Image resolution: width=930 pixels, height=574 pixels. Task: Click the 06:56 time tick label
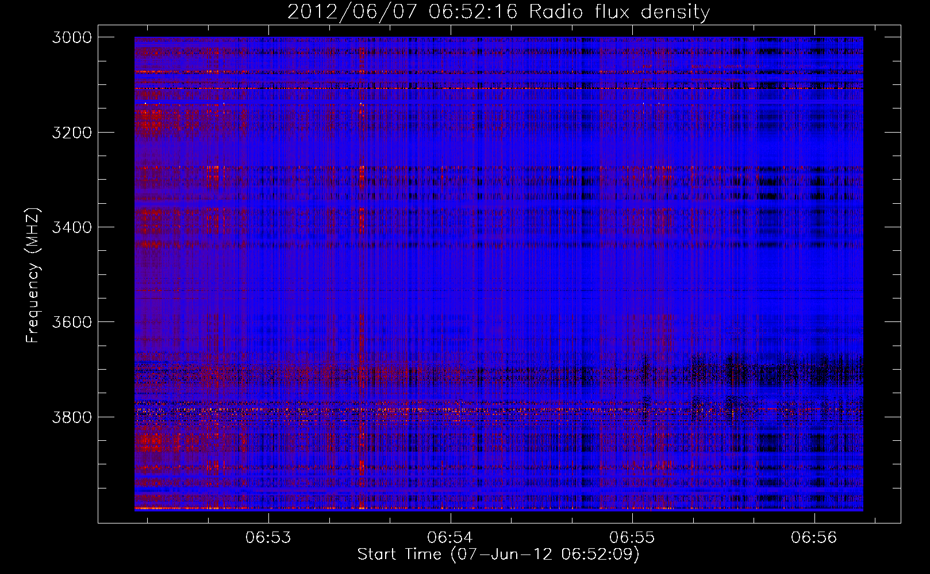[814, 538]
